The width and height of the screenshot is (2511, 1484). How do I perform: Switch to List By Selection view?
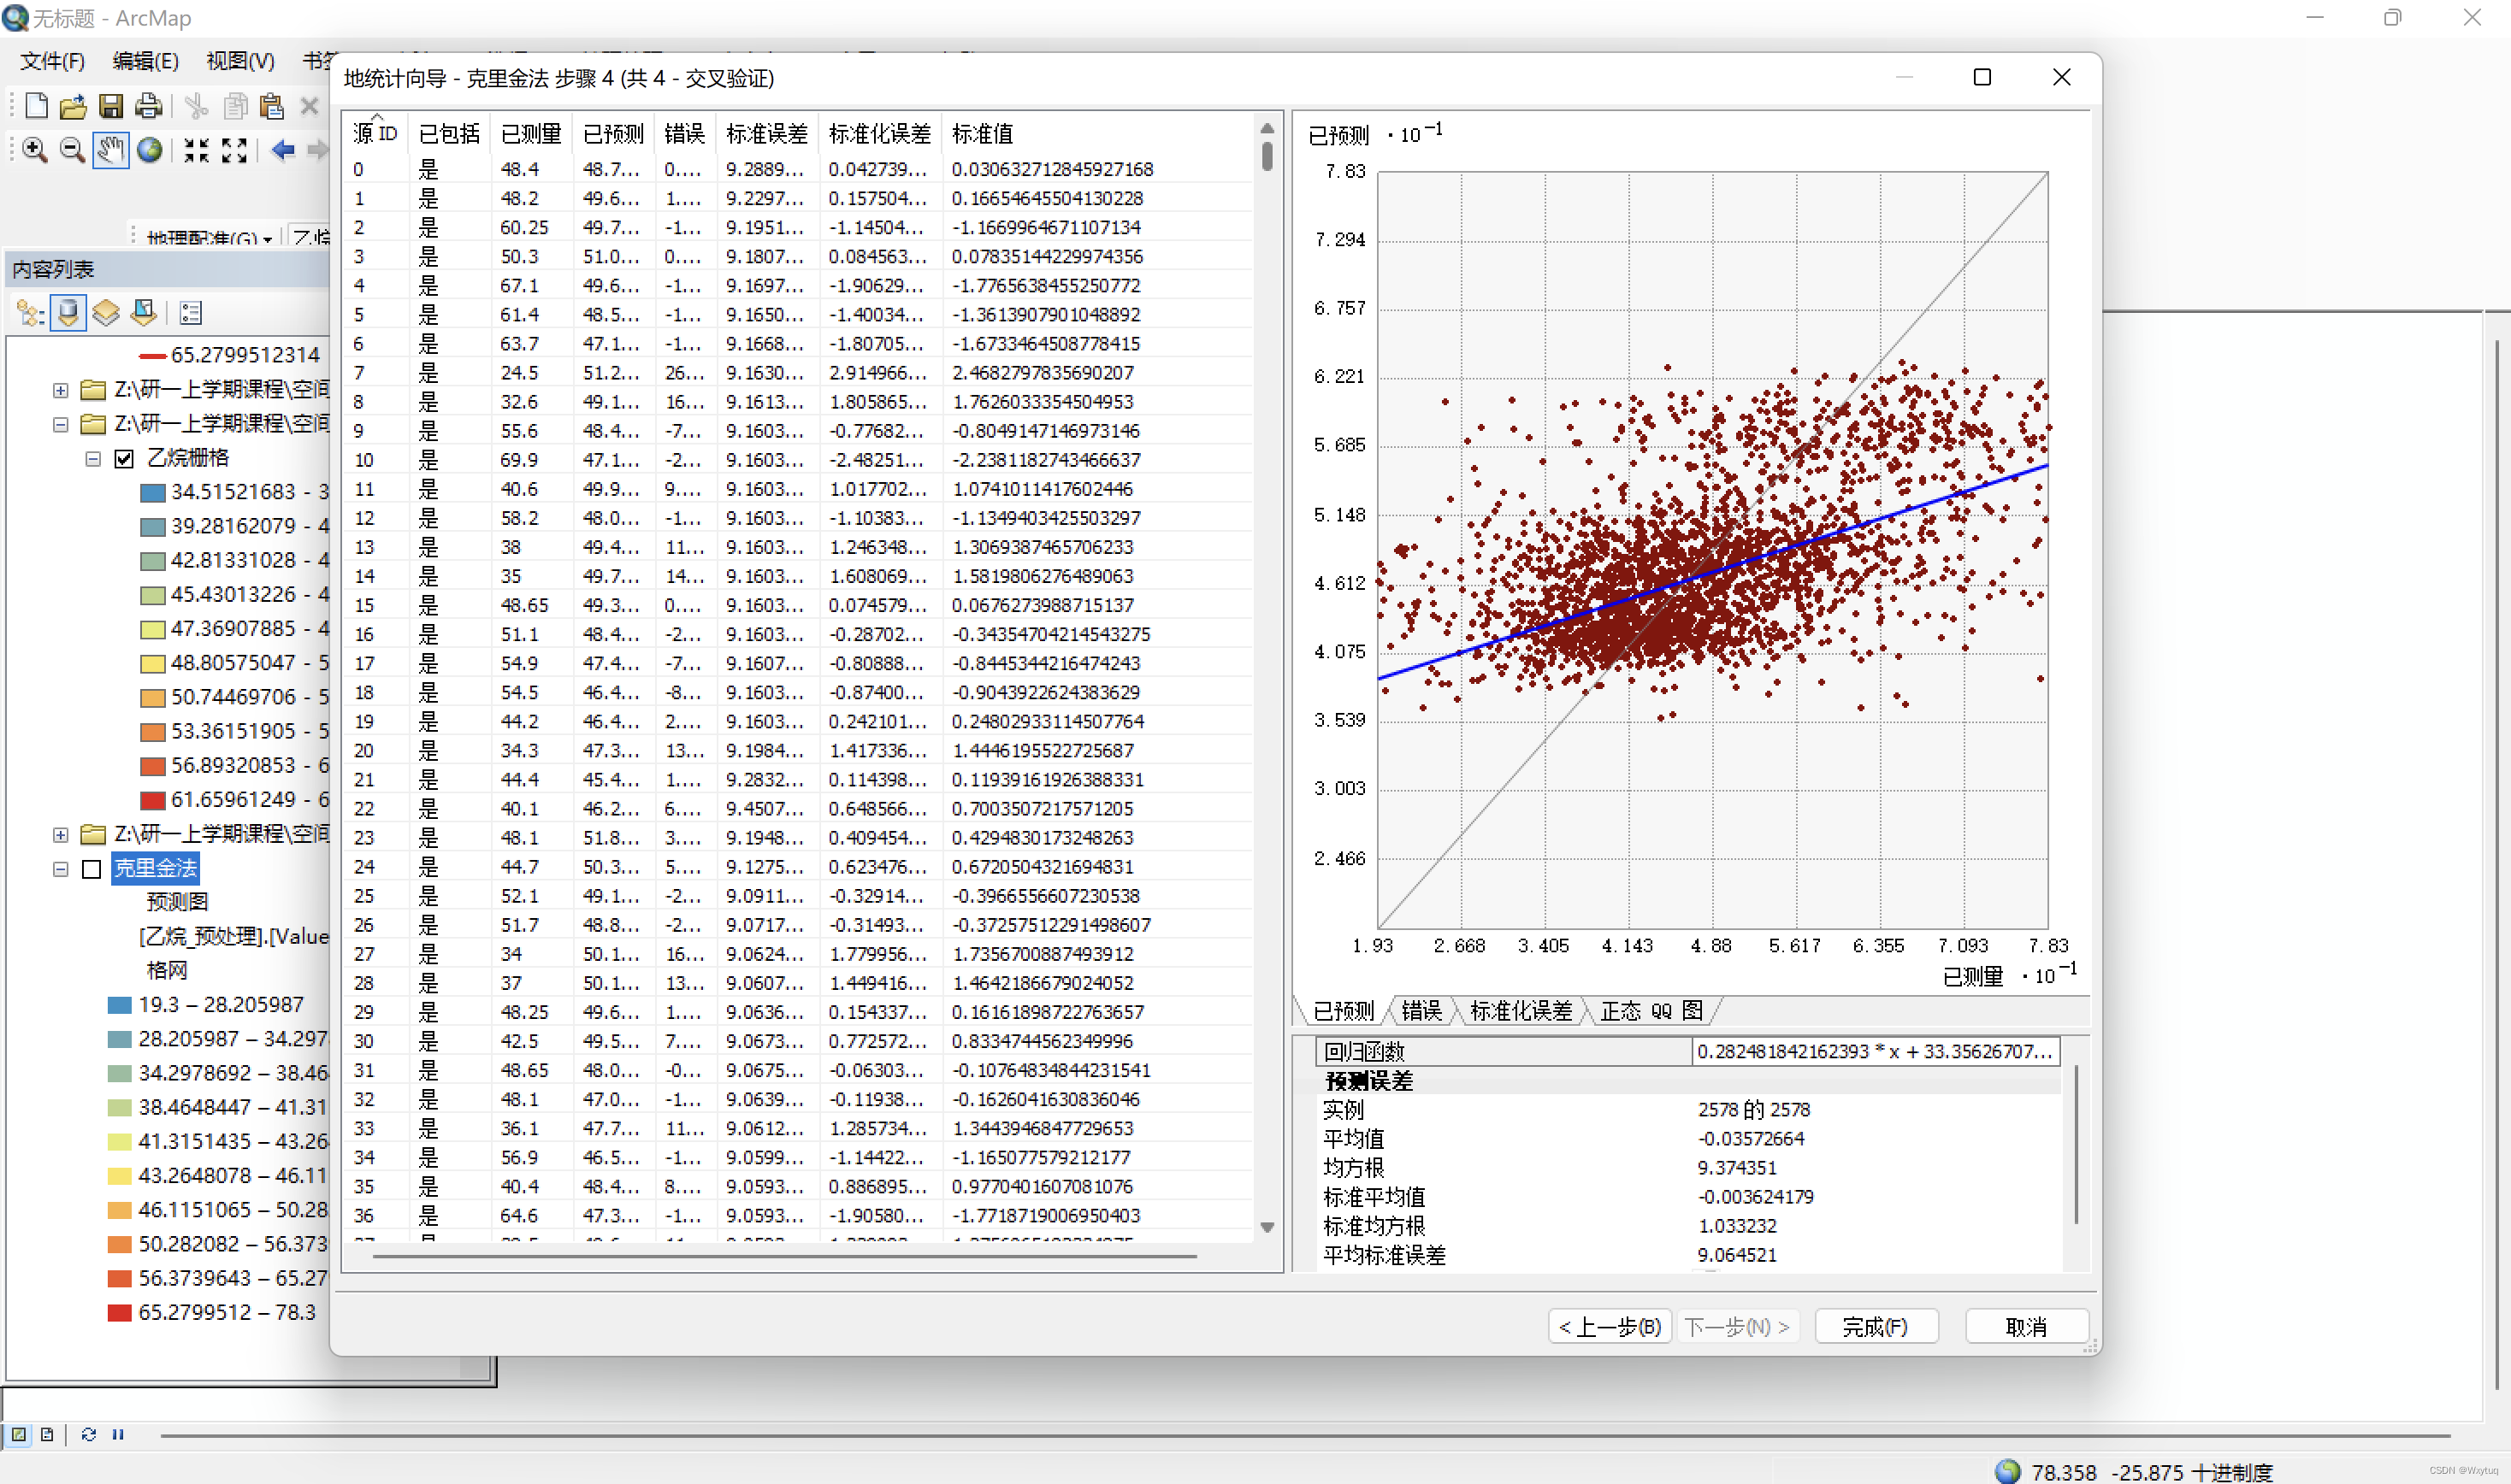coord(144,313)
